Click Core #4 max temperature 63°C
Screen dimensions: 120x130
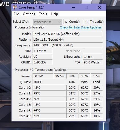84,110
